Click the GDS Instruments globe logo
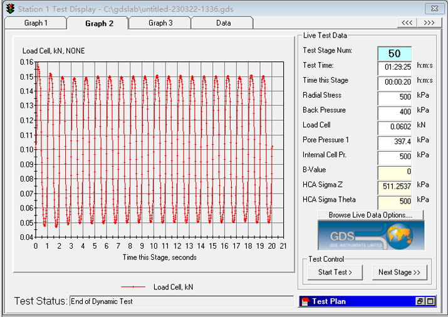 click(370, 235)
